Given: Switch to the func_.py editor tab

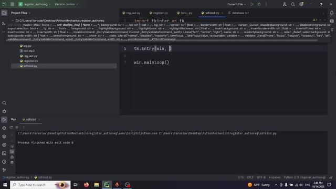Looking at the screenshot, I should click(184, 13).
